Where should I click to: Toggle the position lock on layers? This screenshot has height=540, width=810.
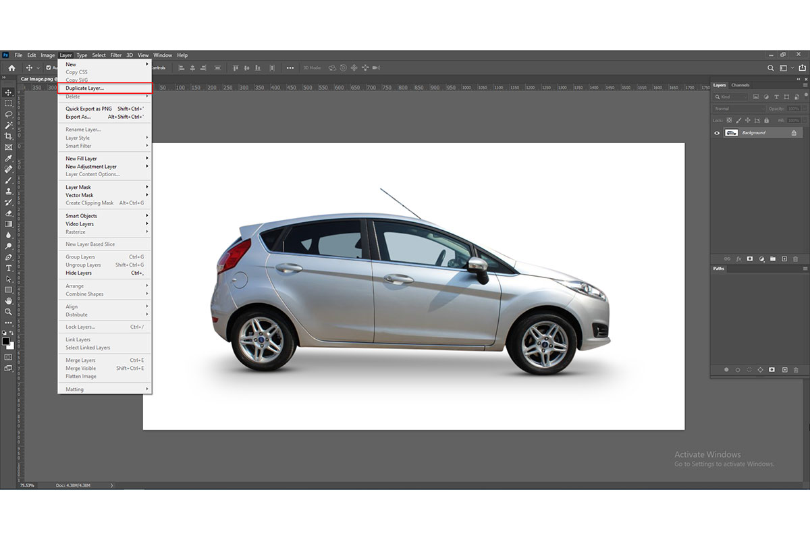coord(748,120)
